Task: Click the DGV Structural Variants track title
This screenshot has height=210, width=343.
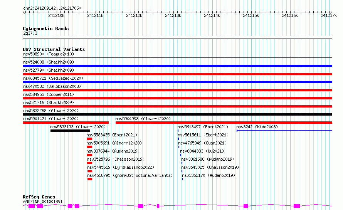Action: (x=54, y=49)
